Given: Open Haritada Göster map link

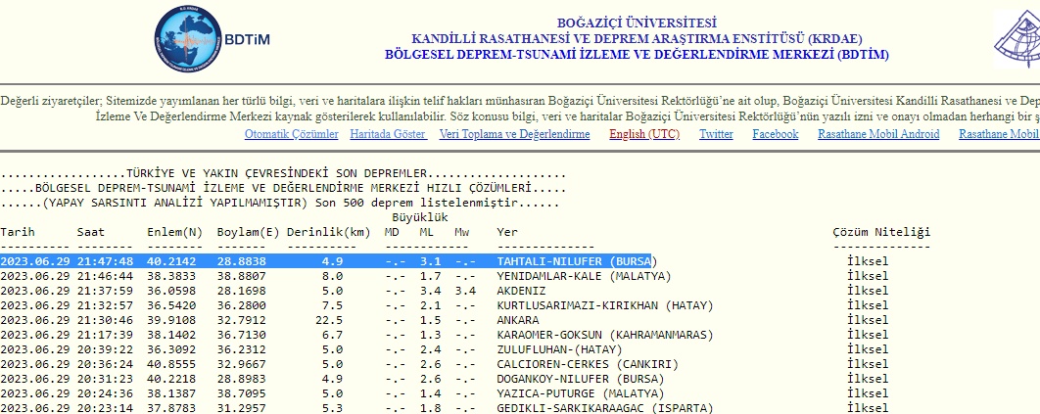Looking at the screenshot, I should click(389, 134).
